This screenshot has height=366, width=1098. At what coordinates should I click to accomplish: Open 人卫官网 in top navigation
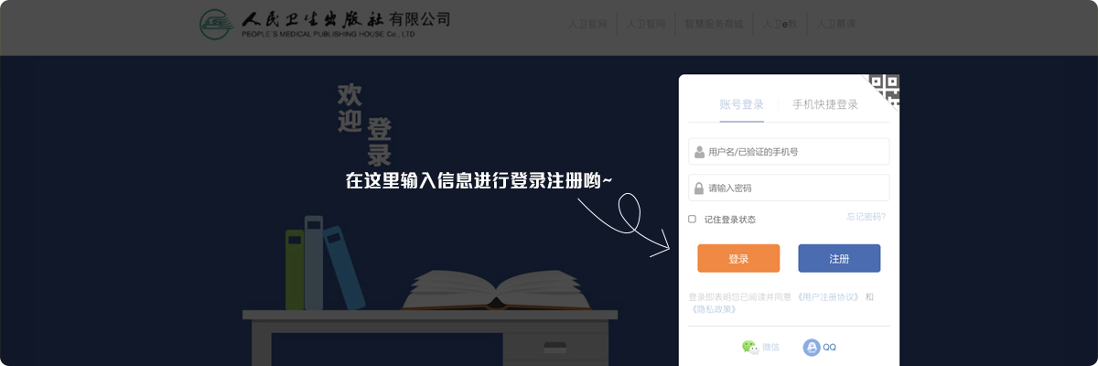587,24
